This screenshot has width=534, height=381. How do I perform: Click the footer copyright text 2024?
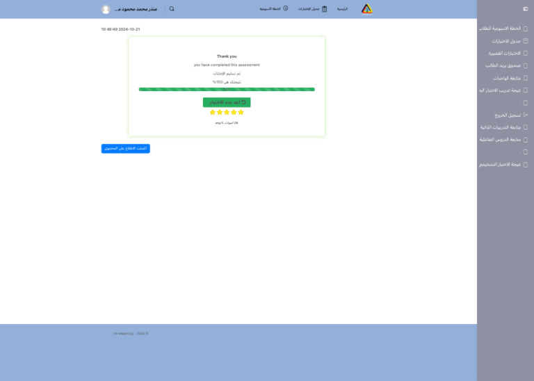131,334
